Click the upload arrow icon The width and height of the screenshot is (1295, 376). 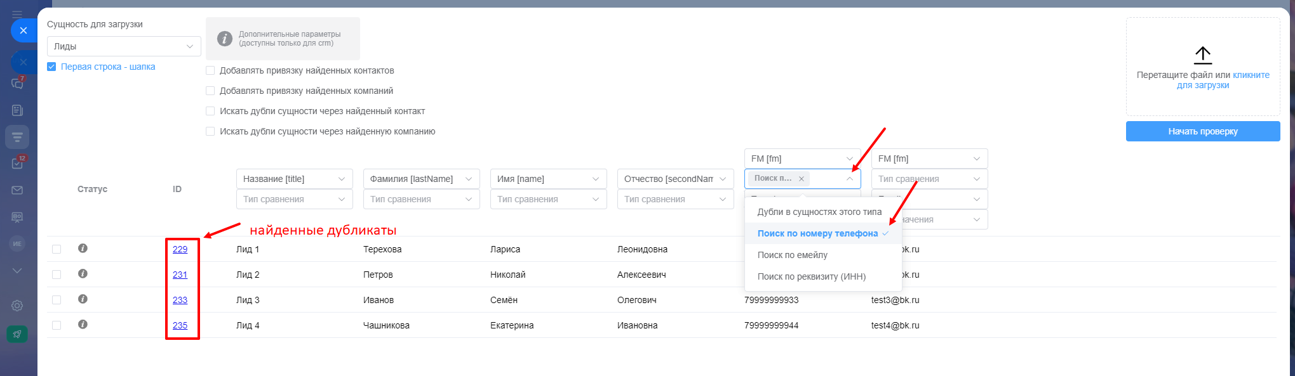[x=1202, y=55]
